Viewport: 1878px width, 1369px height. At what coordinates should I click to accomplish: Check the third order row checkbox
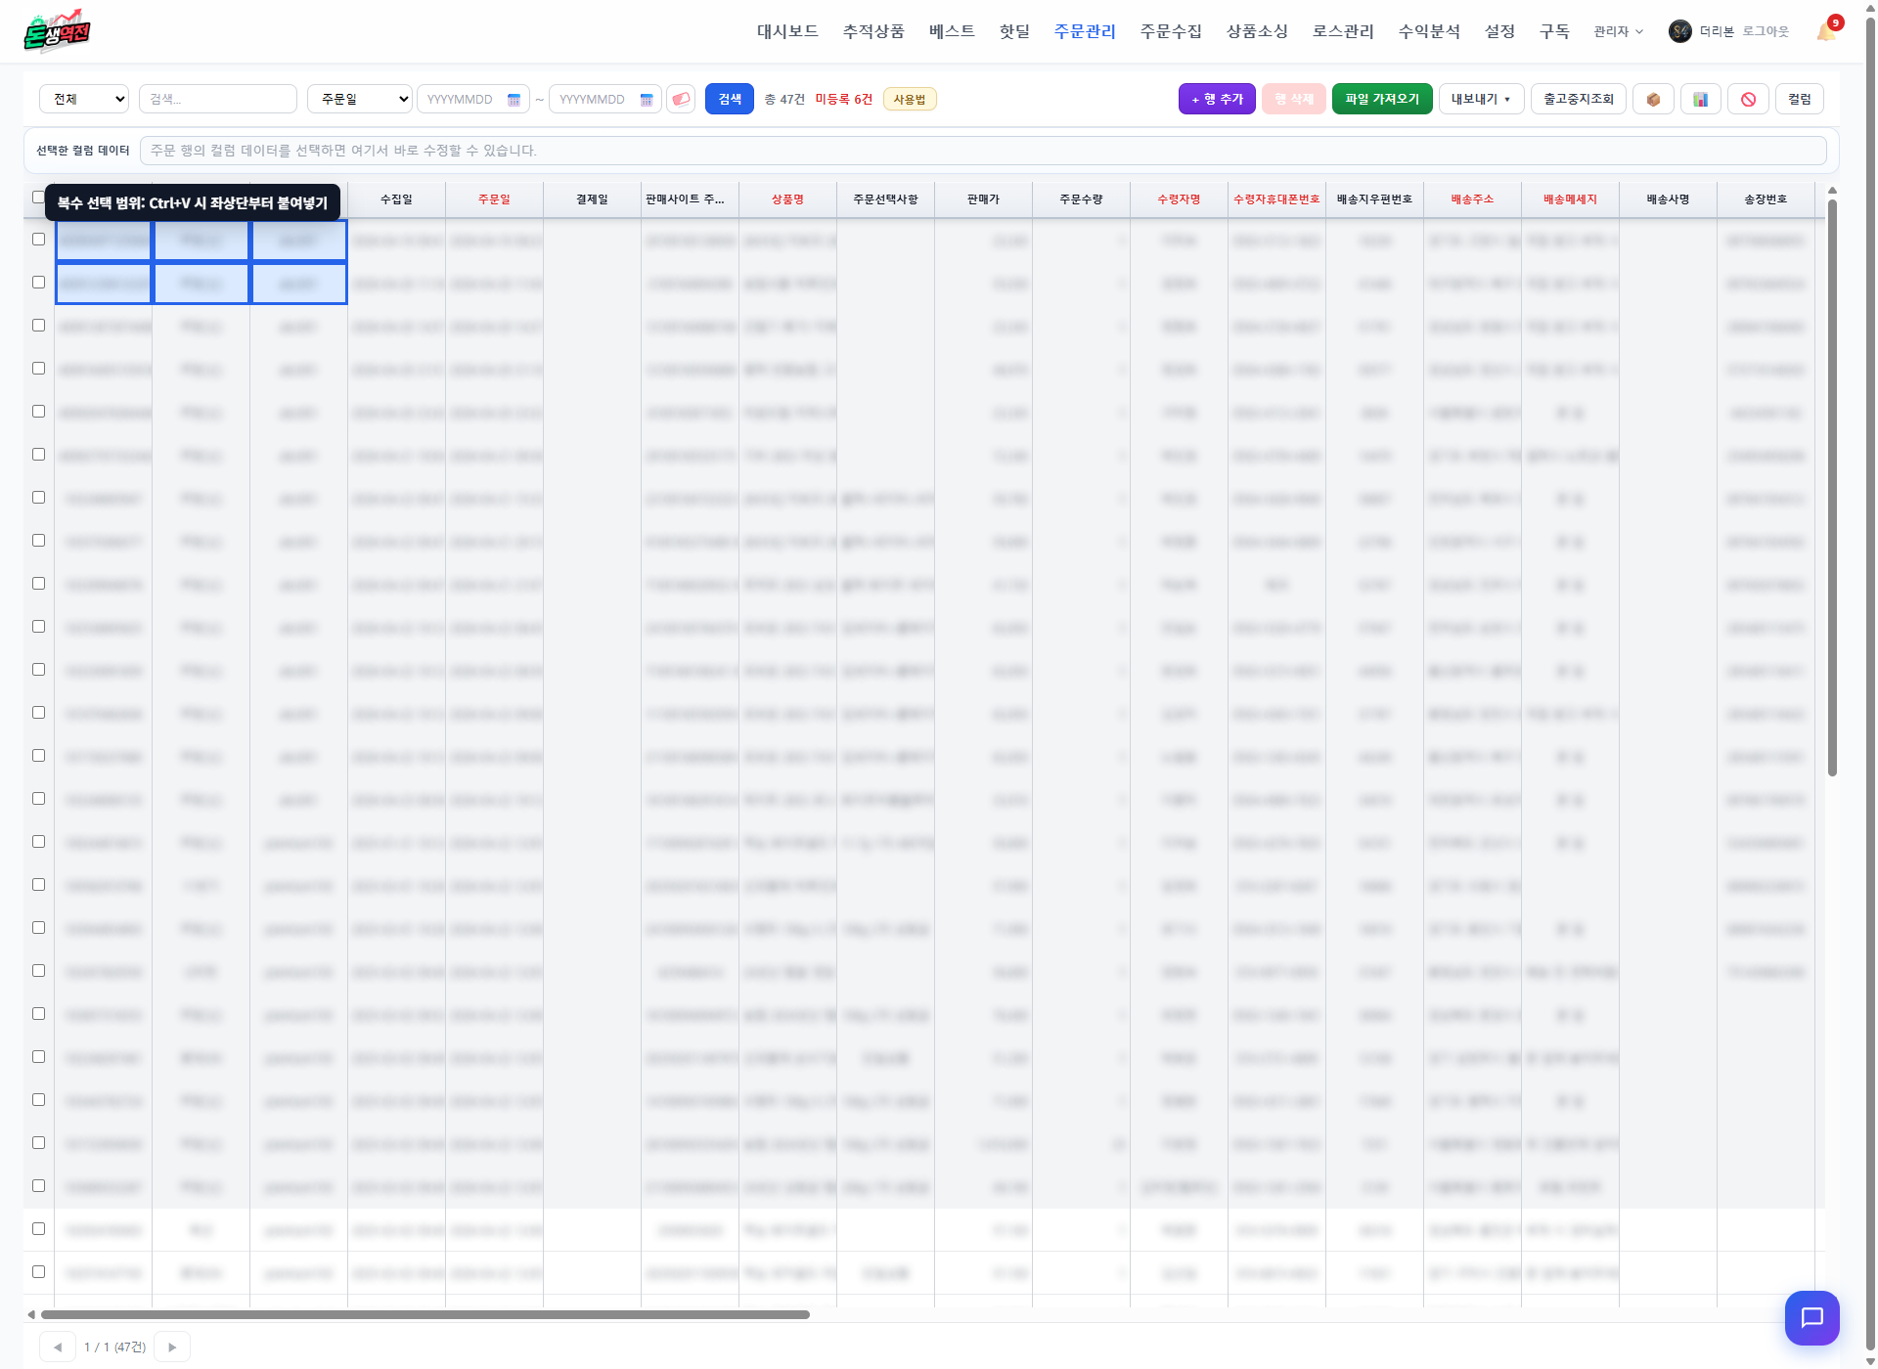(x=38, y=325)
